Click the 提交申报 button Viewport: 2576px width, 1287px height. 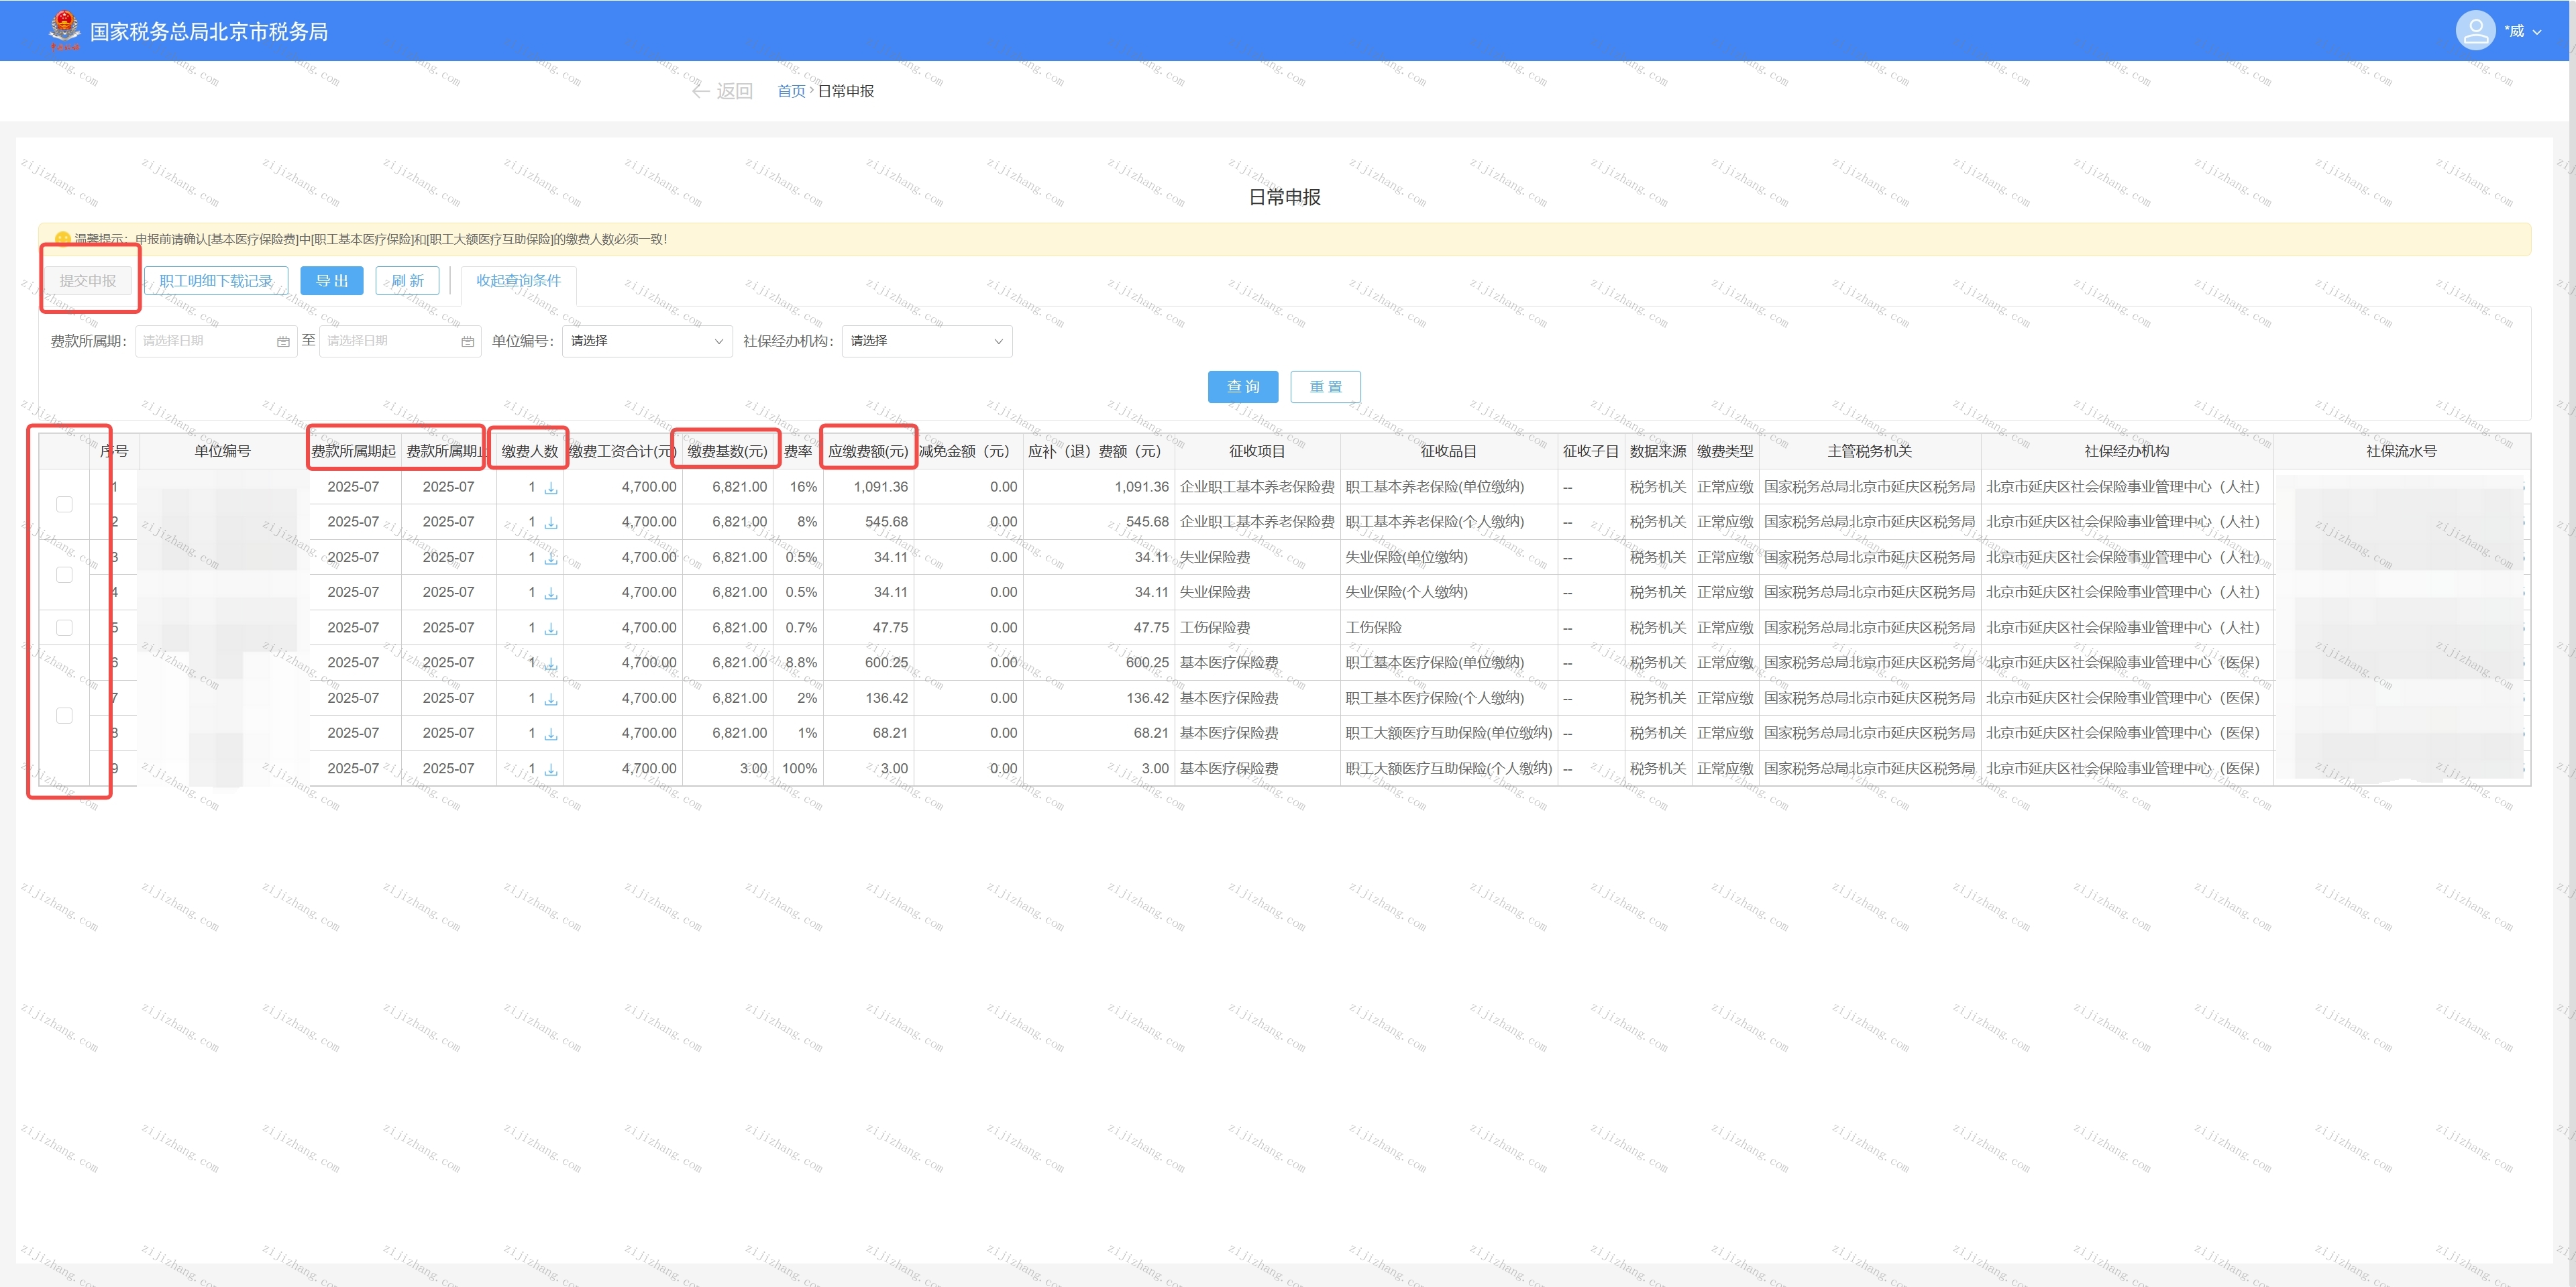[x=88, y=281]
